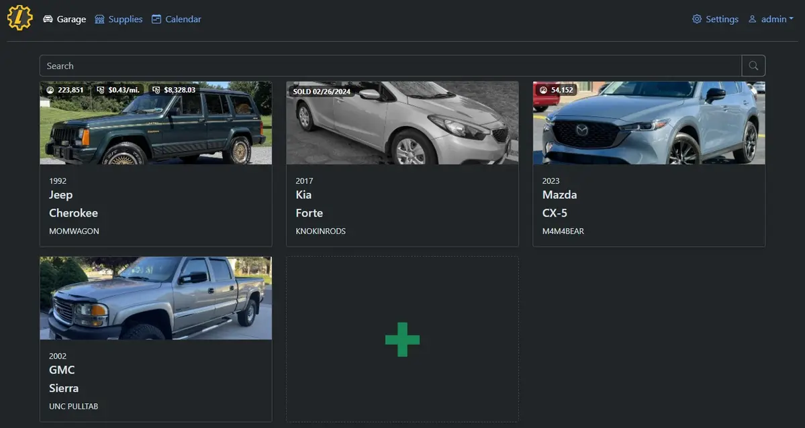The image size is (805, 428).
Task: Click the GMC make name
Action: [62, 370]
